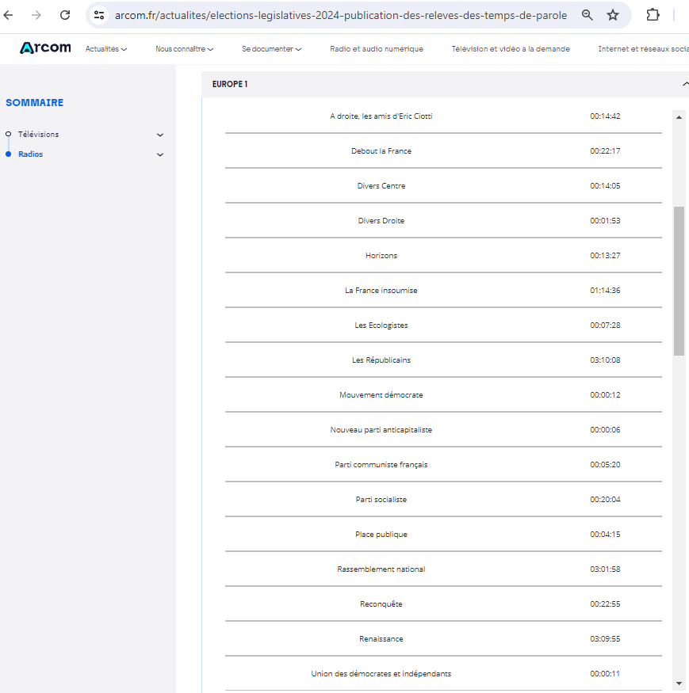The width and height of the screenshot is (689, 693).
Task: Go to Radio et audio numérique
Action: point(377,49)
